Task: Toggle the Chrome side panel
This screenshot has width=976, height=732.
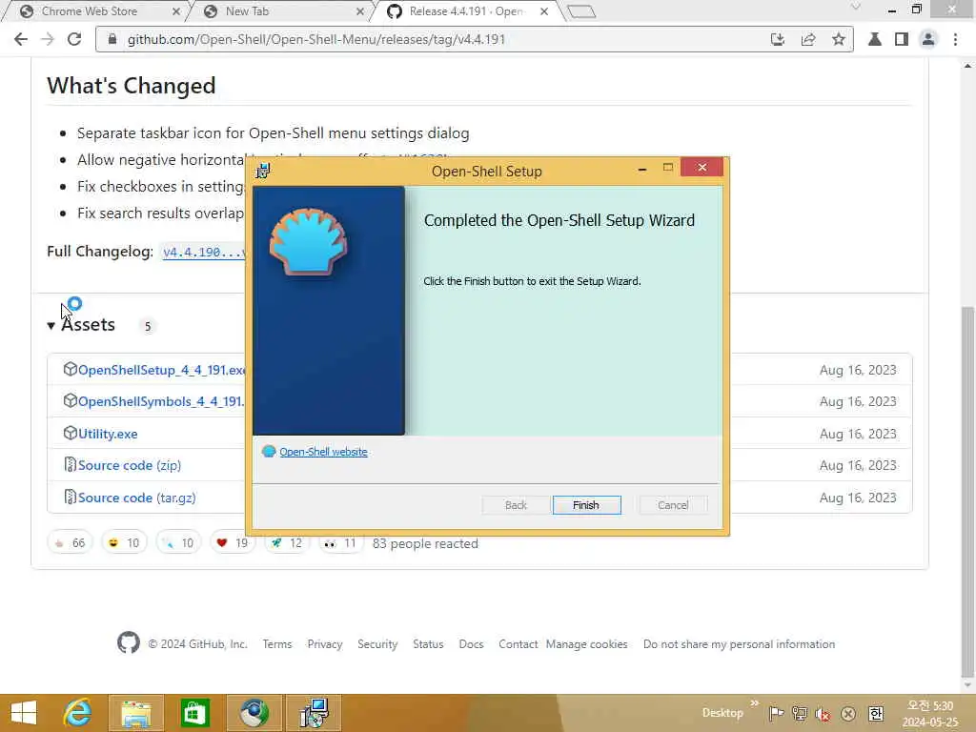Action: coord(902,39)
